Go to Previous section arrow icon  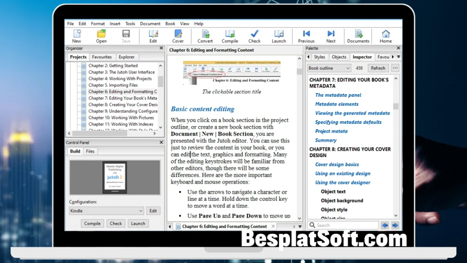tap(306, 36)
